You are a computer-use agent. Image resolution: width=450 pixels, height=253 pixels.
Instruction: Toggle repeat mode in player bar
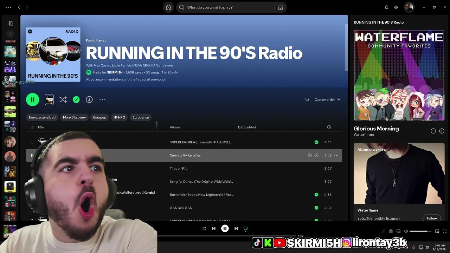[x=246, y=228]
